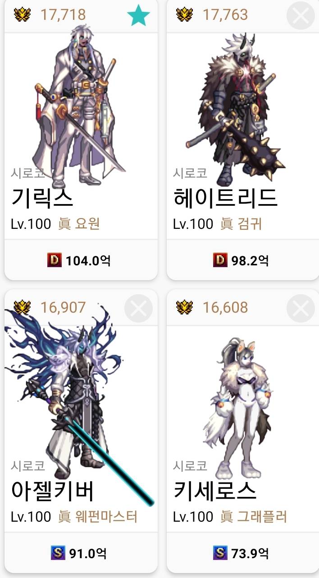
Task: Open the 아젤키버 character name
Action: coord(52,491)
